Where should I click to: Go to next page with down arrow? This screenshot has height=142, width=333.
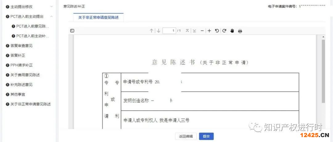pos(158,31)
